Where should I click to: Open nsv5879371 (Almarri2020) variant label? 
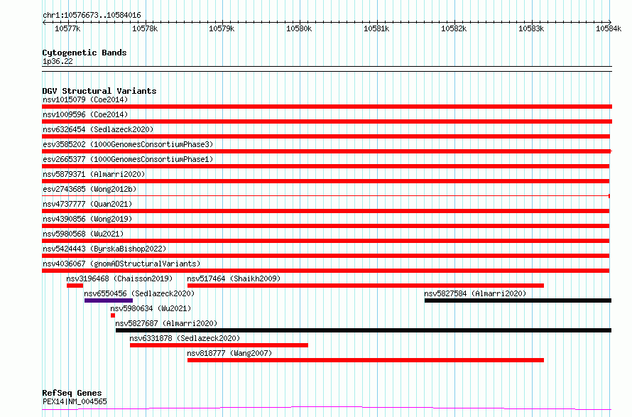[x=94, y=174]
